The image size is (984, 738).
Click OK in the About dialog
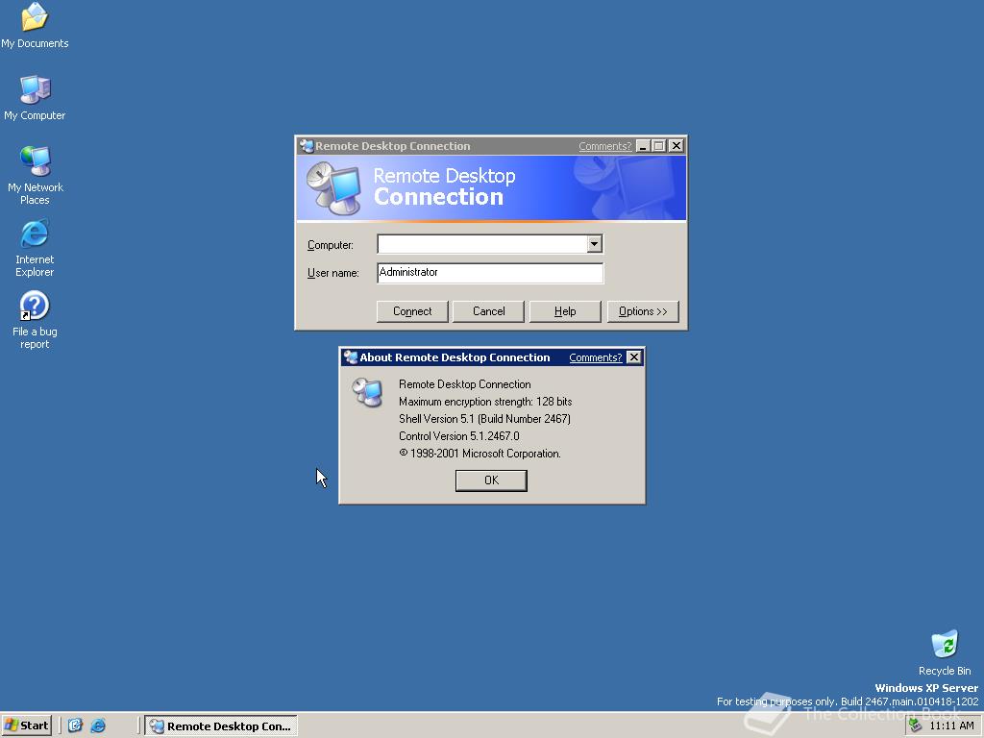click(x=491, y=480)
